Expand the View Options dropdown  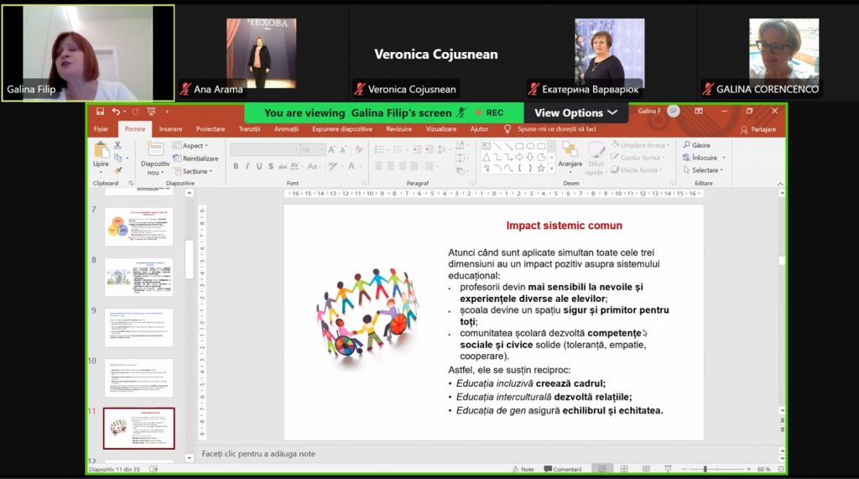point(575,112)
